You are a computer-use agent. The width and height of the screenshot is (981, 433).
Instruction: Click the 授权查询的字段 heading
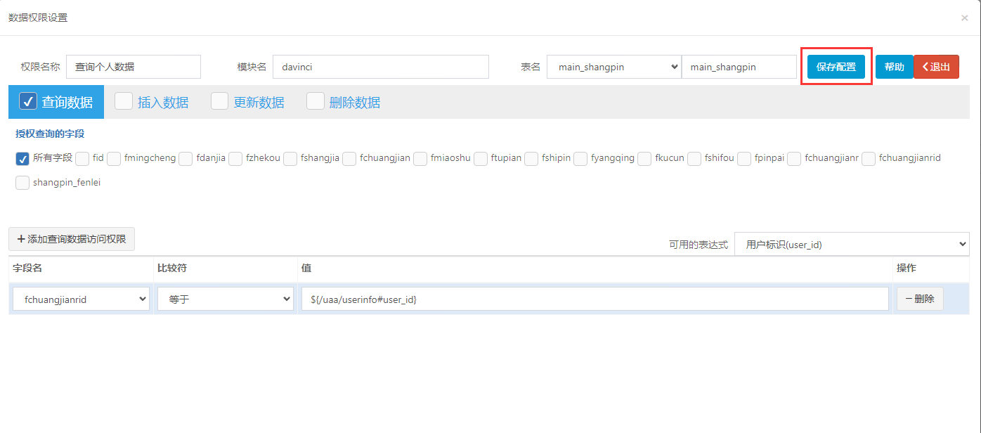click(50, 134)
